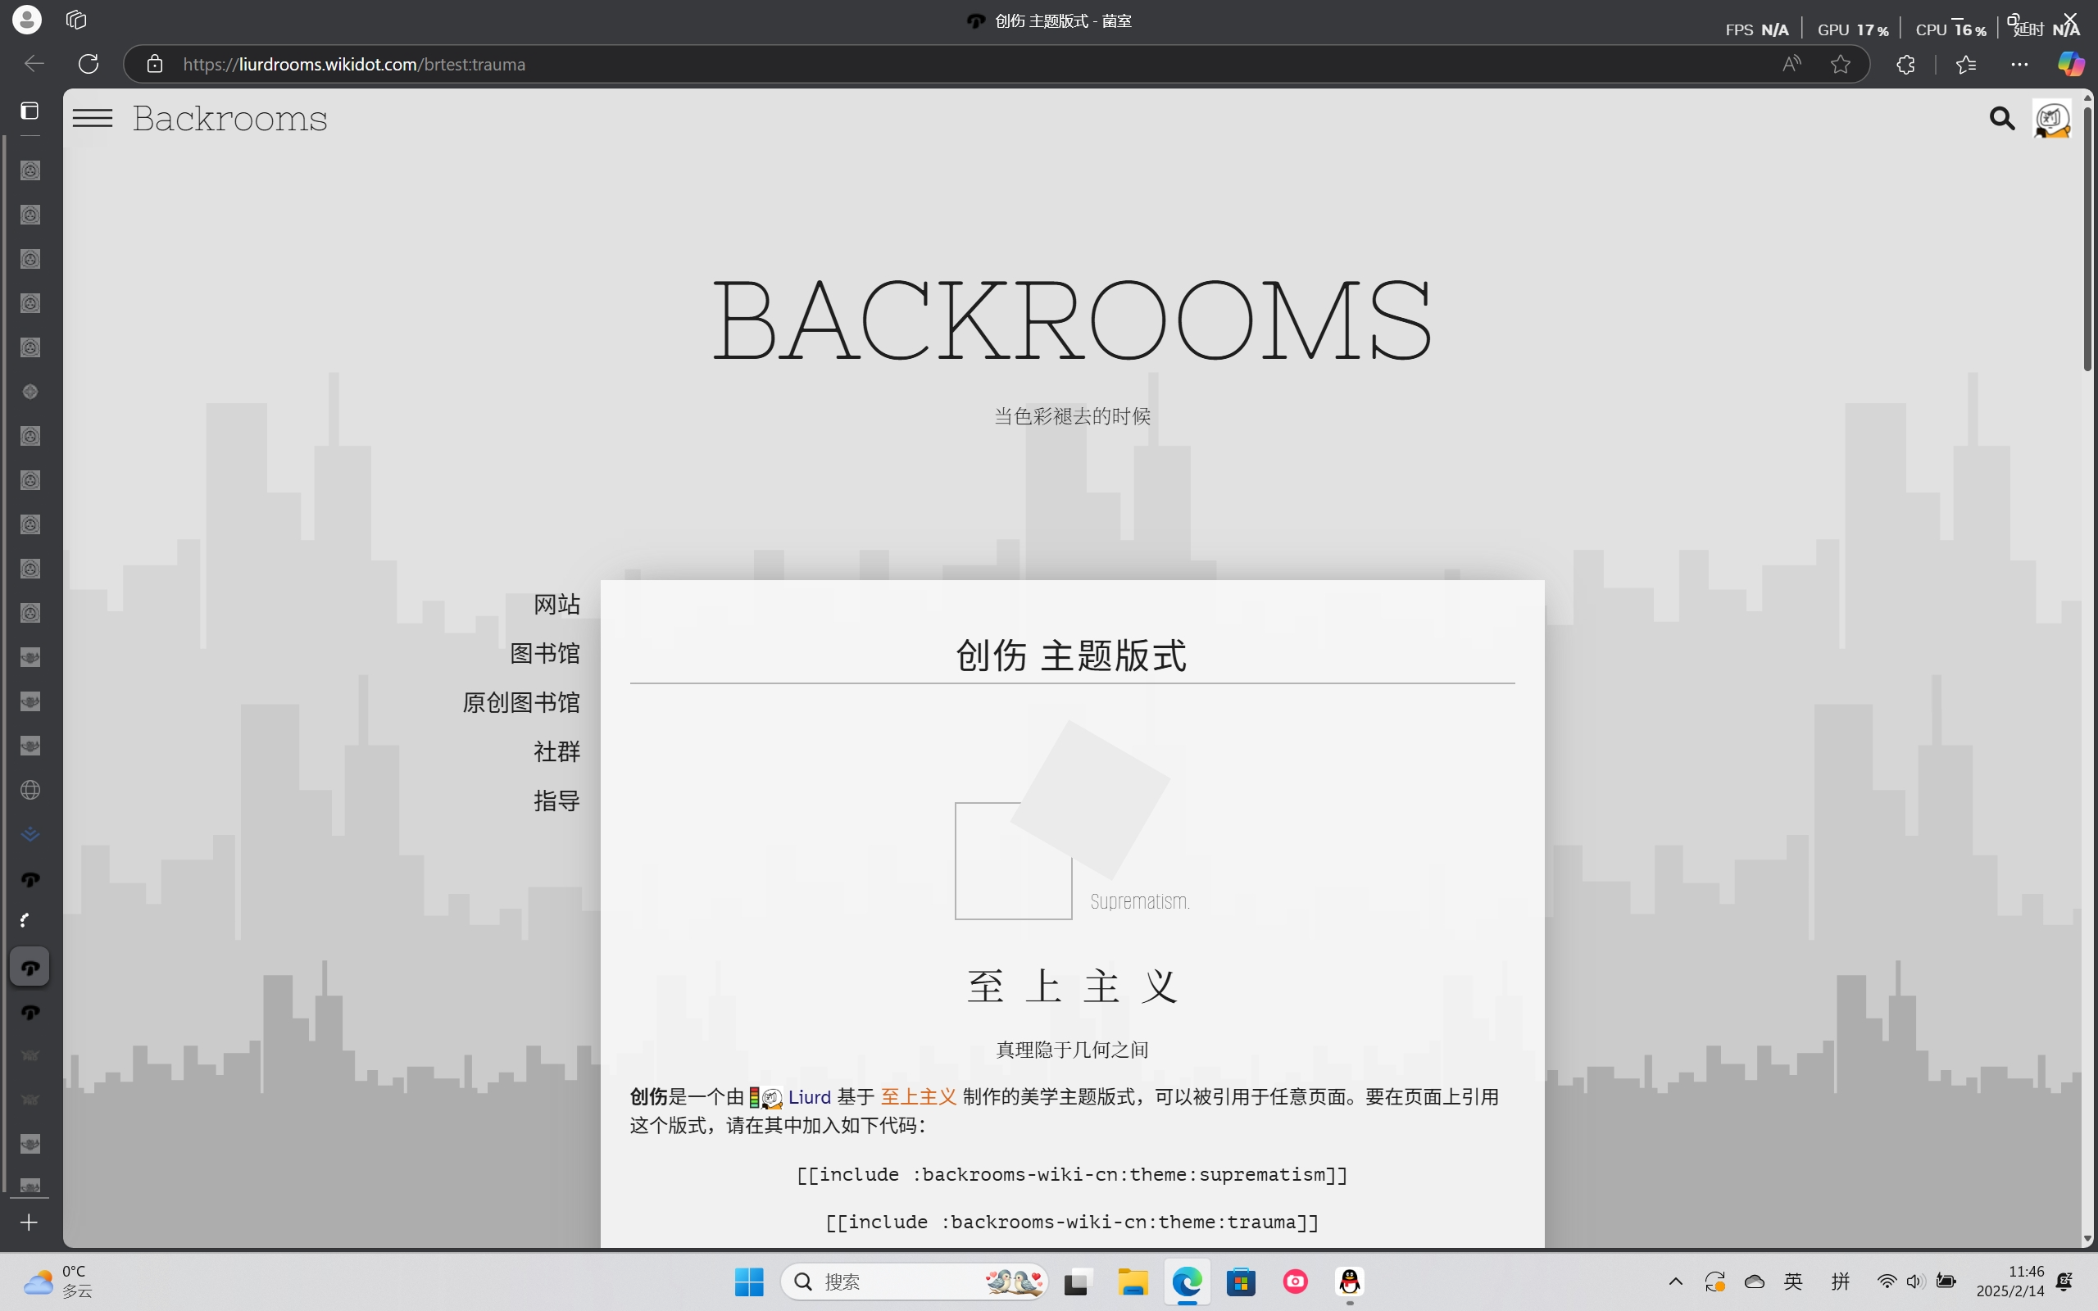Screen dimensions: 2098x1311
Task: Add this page to favorites star
Action: click(1841, 63)
